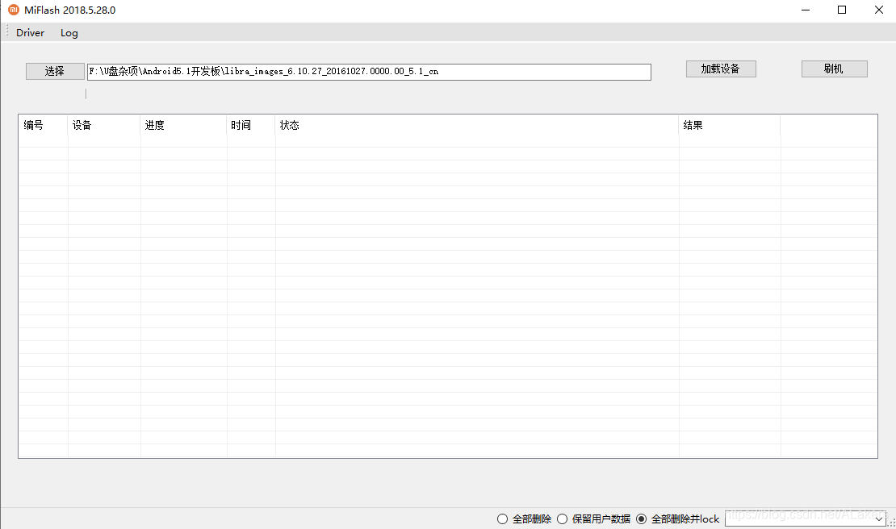Screen dimensions: 896x529
Task: Click the 状态 column header
Action: [x=476, y=125]
